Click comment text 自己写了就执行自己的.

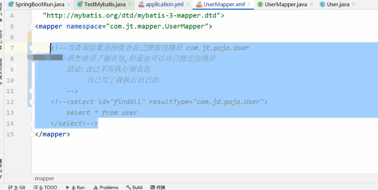pos(124,80)
